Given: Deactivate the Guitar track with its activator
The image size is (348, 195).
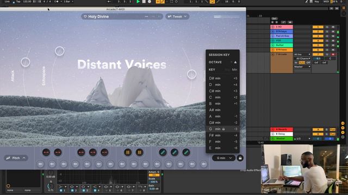Looking at the screenshot, I should point(318,45).
